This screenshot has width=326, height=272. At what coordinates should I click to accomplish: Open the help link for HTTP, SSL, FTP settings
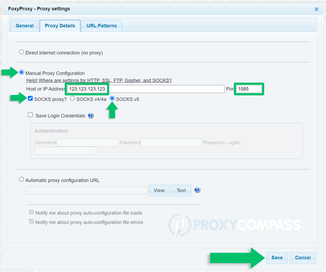point(99,80)
